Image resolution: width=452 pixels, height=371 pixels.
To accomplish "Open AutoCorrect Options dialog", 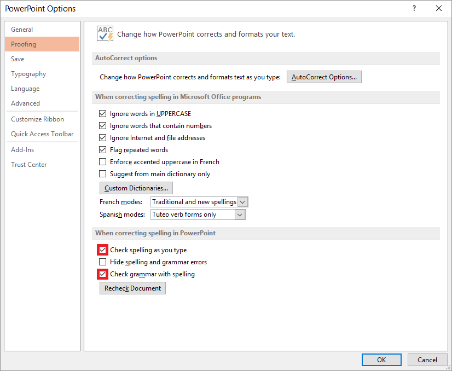I will 324,77.
